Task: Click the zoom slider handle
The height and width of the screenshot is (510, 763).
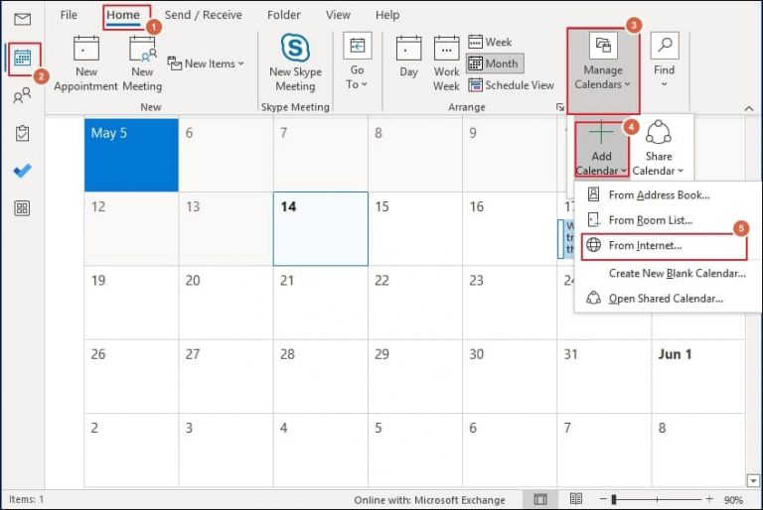Action: (614, 499)
